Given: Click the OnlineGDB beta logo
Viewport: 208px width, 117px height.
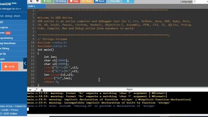Looking at the screenshot, I should click(x=8, y=4).
